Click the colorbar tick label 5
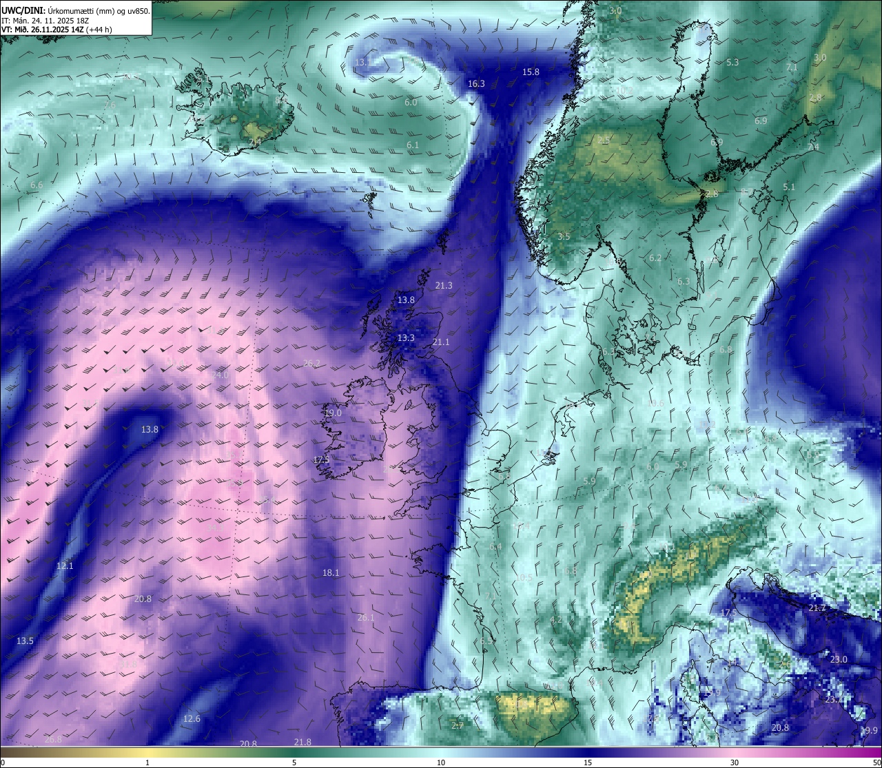The width and height of the screenshot is (882, 768). coord(294,762)
